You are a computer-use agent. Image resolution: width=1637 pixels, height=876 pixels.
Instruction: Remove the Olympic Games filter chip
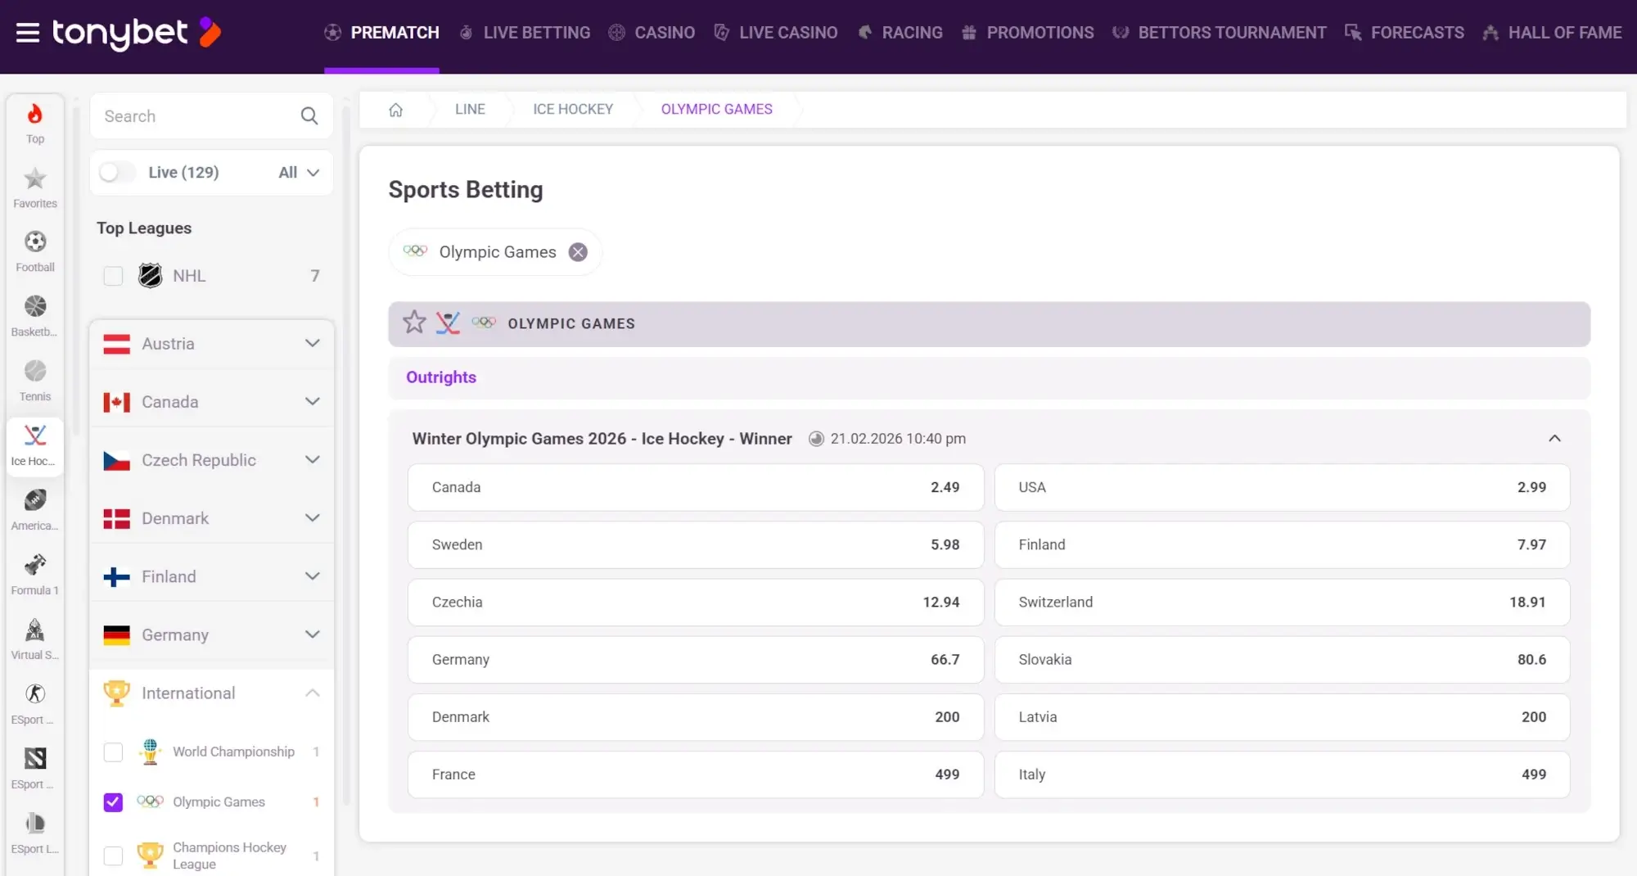[578, 252]
